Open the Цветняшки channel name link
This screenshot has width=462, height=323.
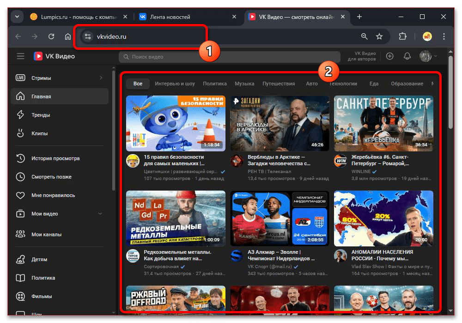tap(180, 172)
